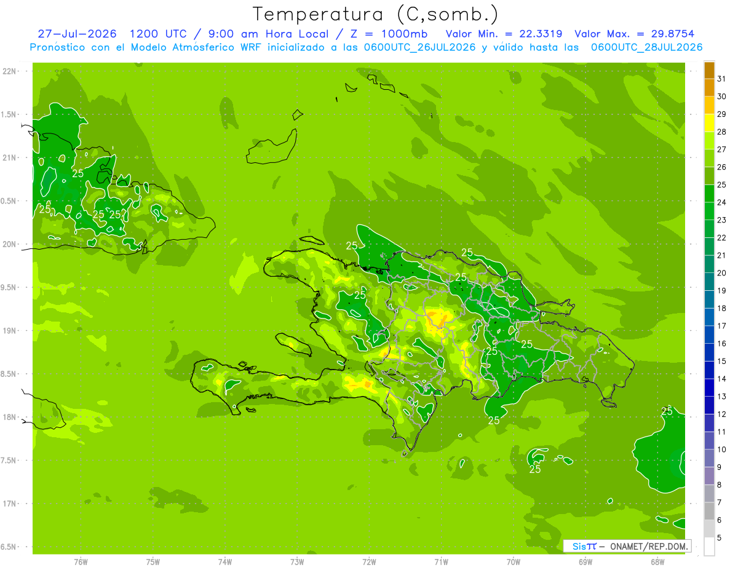The height and width of the screenshot is (570, 738).
Task: Click the "18N" latitude axis label
Action: [x=10, y=417]
